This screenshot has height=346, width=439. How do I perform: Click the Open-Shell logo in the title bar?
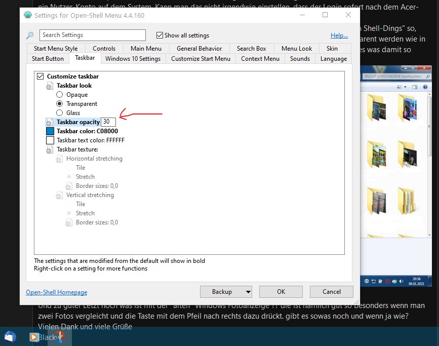tap(27, 15)
